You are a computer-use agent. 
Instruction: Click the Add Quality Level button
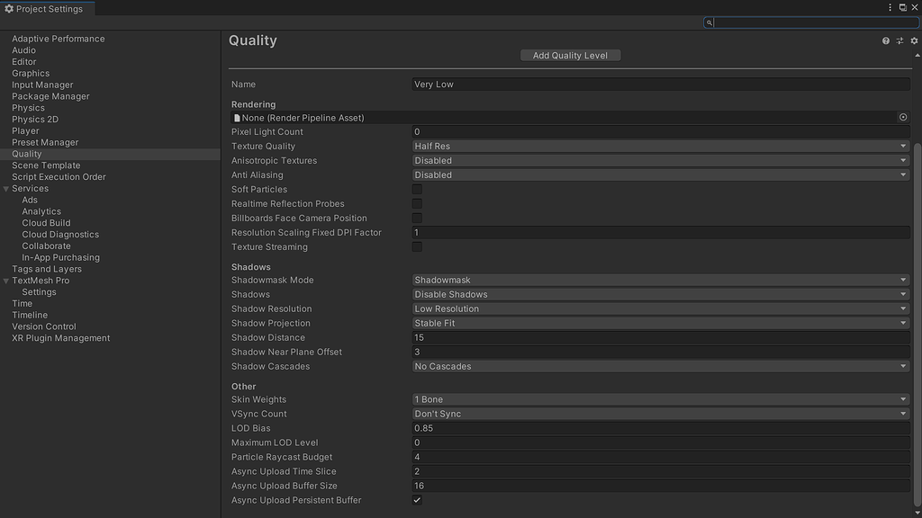pos(570,56)
